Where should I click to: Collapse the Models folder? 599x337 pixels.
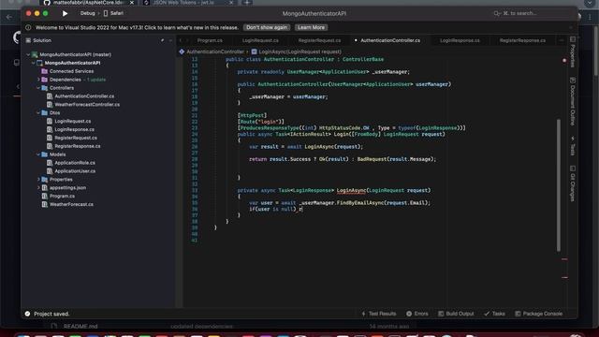[38, 154]
